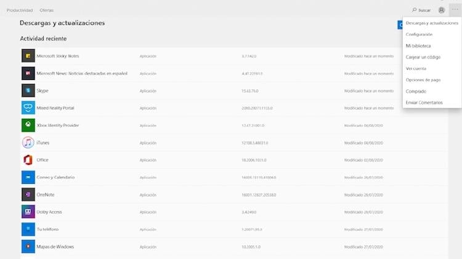Open the Mapas de Windows name
The image size is (462, 259).
55,247
